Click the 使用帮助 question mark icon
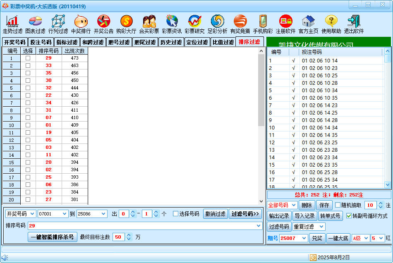The width and height of the screenshot is (393, 263). pyautogui.click(x=331, y=21)
